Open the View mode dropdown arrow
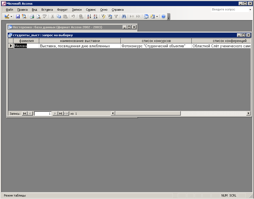254x199 pixels. (11, 16)
